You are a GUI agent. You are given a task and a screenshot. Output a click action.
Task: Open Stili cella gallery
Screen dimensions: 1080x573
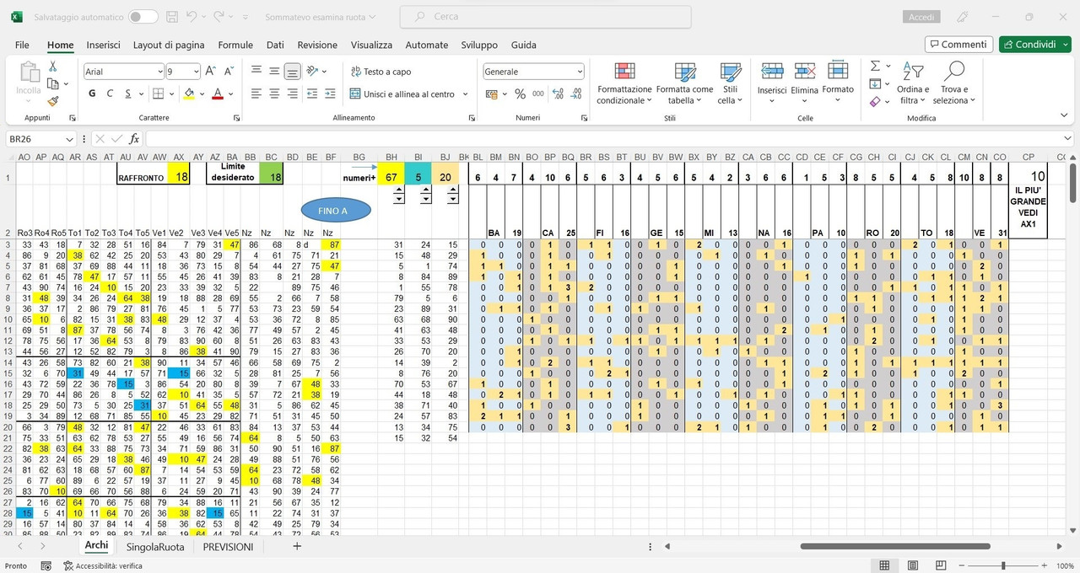(x=730, y=83)
